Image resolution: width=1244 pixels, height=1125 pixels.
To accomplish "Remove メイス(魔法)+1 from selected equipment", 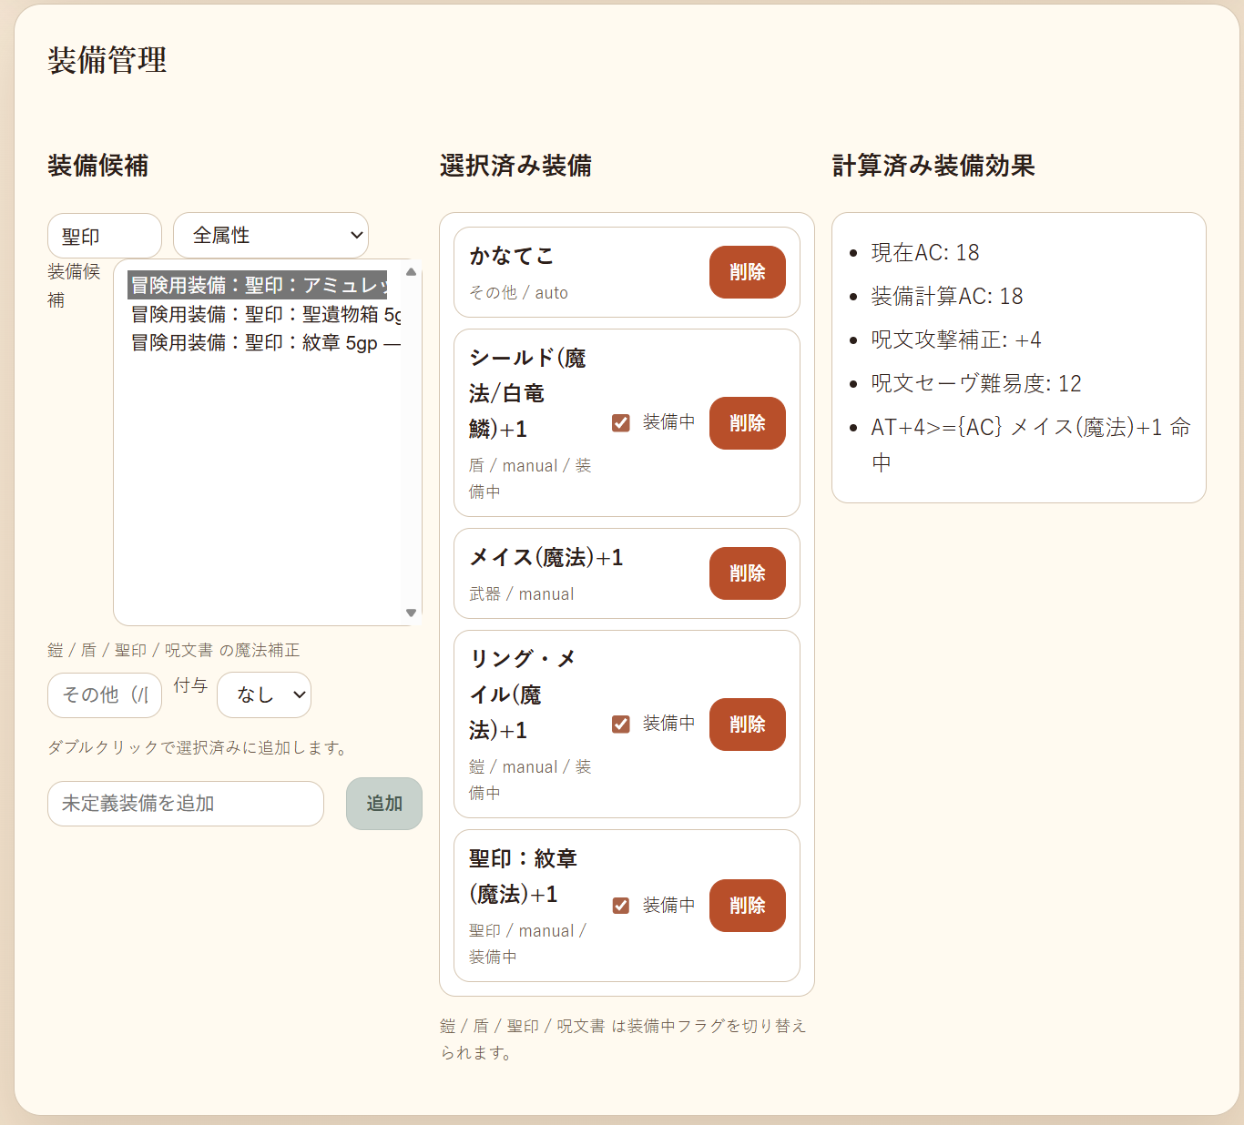I will tap(747, 573).
